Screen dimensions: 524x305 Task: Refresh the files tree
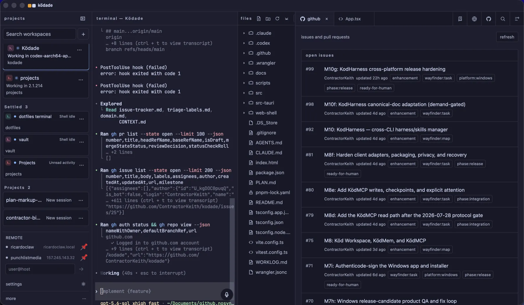click(277, 19)
